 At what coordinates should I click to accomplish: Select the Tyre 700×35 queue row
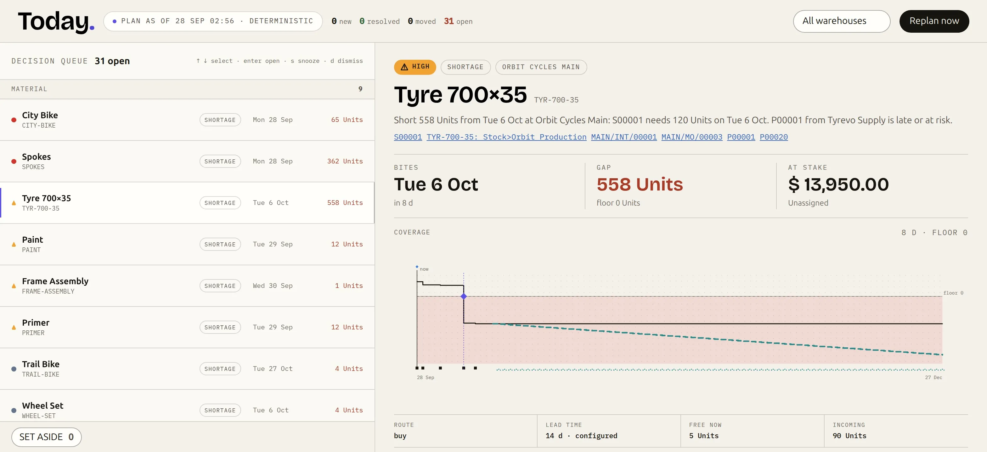[187, 202]
